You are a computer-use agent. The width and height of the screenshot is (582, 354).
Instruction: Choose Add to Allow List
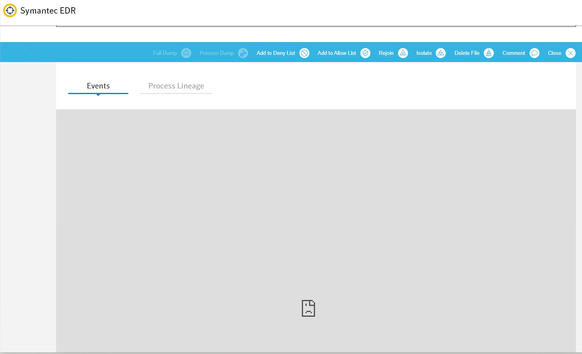pyautogui.click(x=337, y=53)
